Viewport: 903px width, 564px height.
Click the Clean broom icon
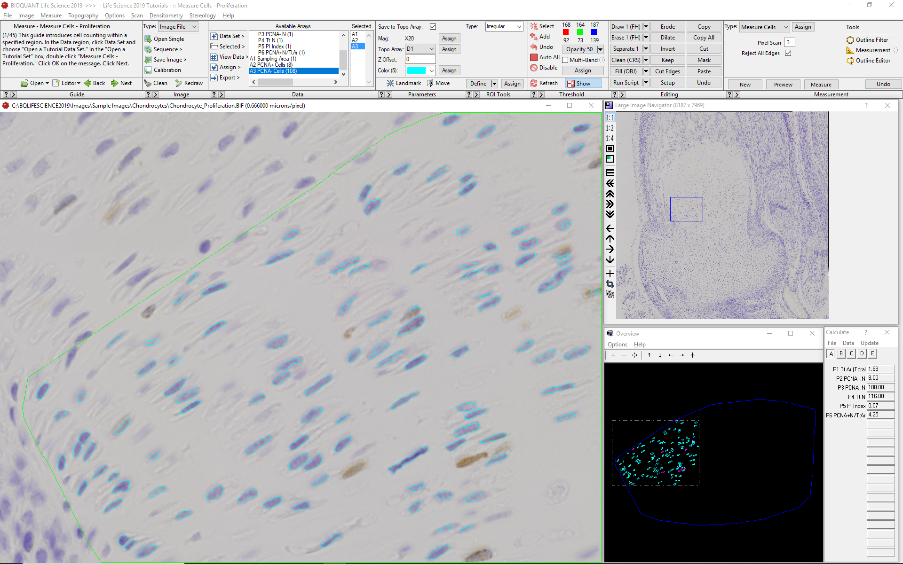tap(148, 83)
